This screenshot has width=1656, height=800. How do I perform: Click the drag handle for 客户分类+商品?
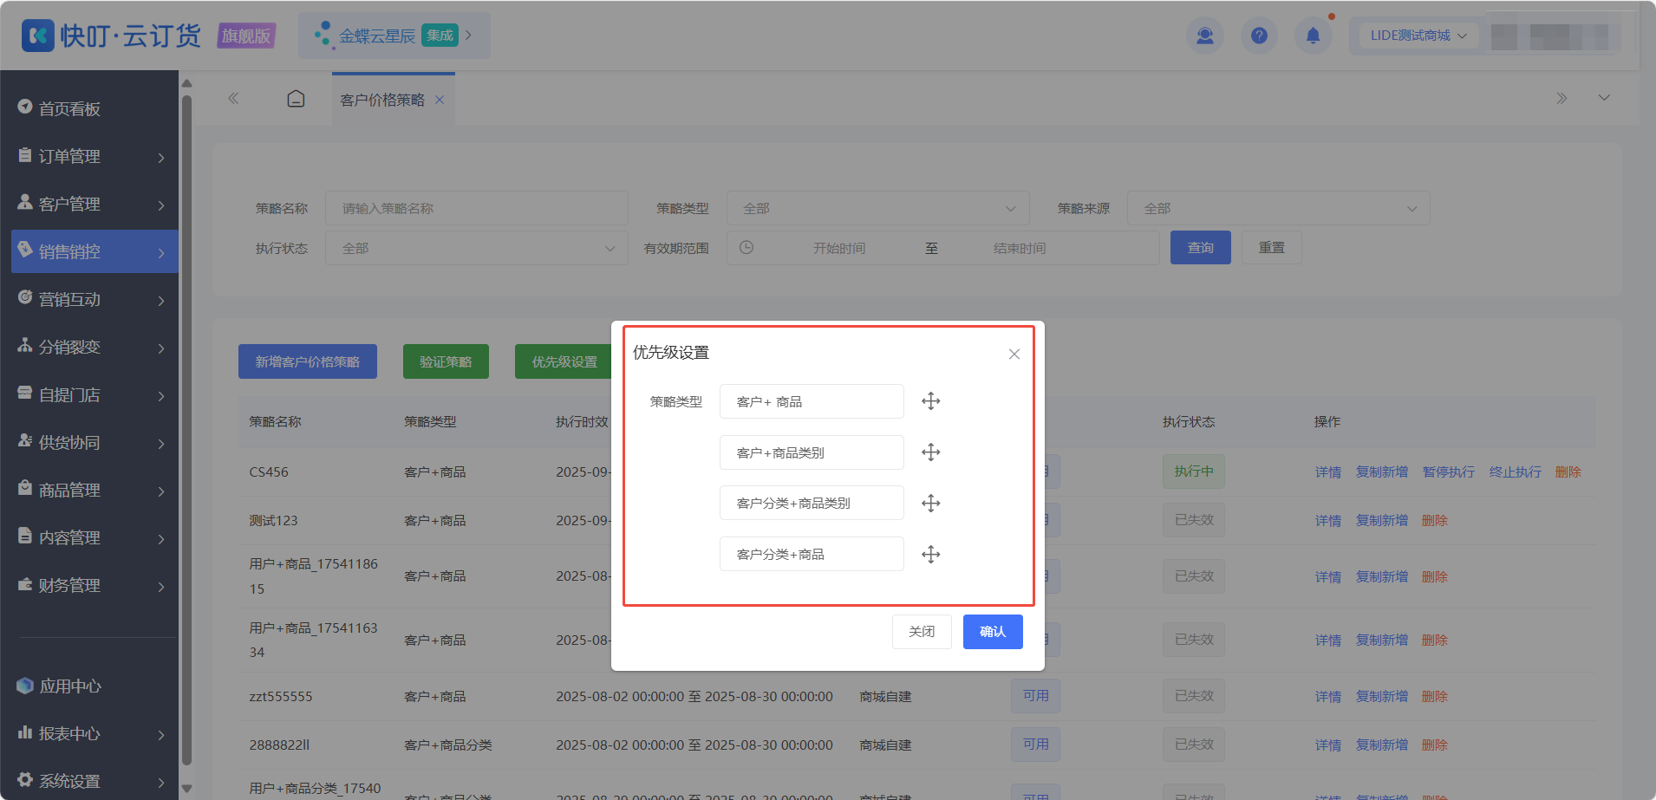click(930, 555)
